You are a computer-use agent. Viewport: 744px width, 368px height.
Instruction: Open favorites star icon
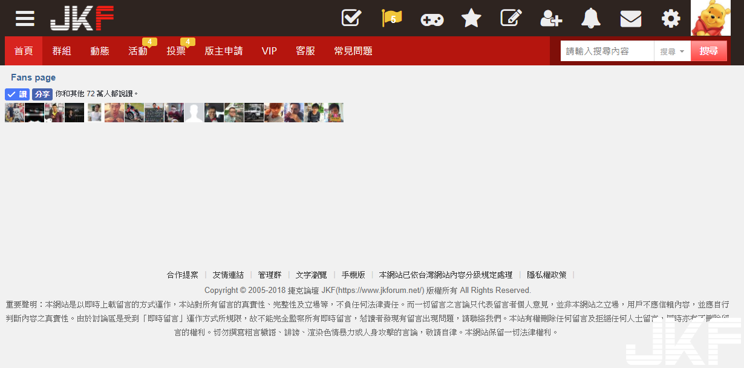pyautogui.click(x=471, y=18)
